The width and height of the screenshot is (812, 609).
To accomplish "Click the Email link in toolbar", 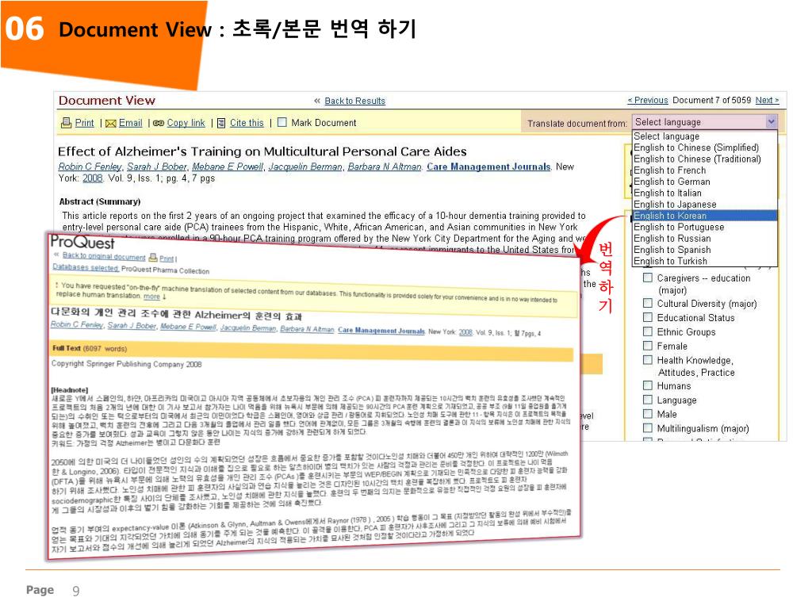I will coord(131,123).
